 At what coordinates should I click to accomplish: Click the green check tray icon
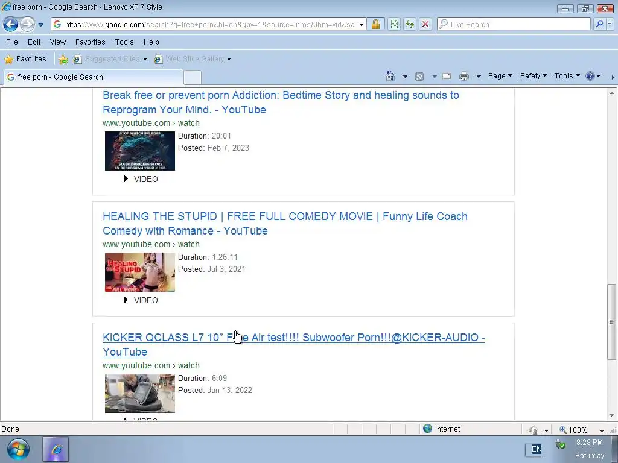tap(561, 445)
